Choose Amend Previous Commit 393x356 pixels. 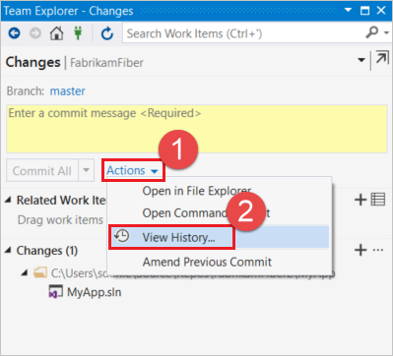pos(207,262)
